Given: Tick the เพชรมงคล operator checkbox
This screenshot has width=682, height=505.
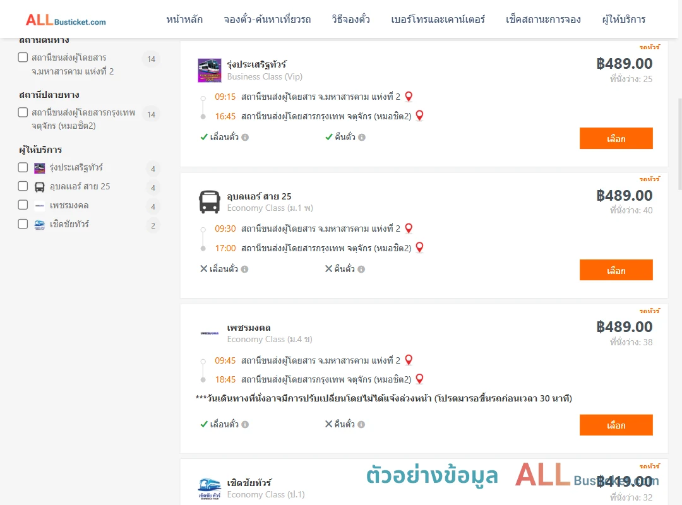Looking at the screenshot, I should (23, 205).
